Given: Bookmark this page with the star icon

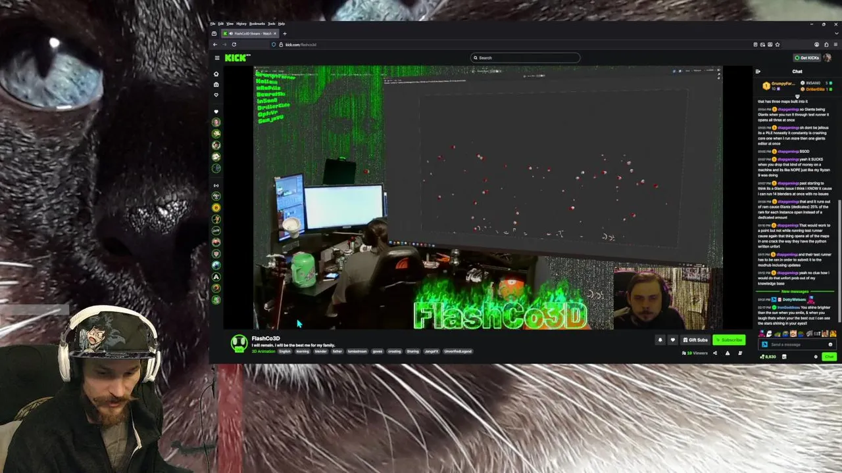Looking at the screenshot, I should pyautogui.click(x=778, y=45).
